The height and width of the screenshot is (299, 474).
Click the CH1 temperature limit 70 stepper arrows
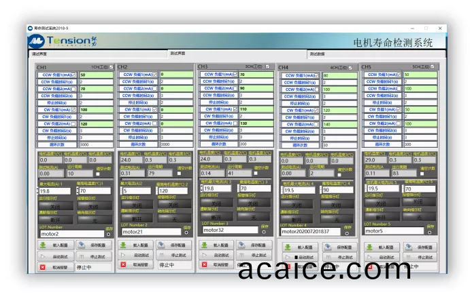pyautogui.click(x=78, y=191)
